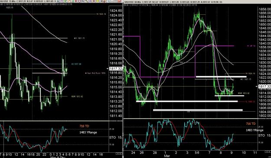Click the HI 1824.18 label on 60-min chart

point(250,74)
